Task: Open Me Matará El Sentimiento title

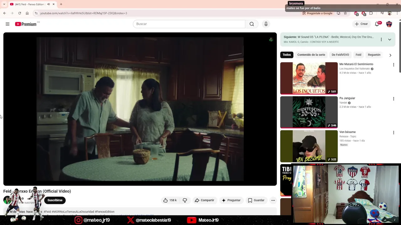Action: (356, 64)
